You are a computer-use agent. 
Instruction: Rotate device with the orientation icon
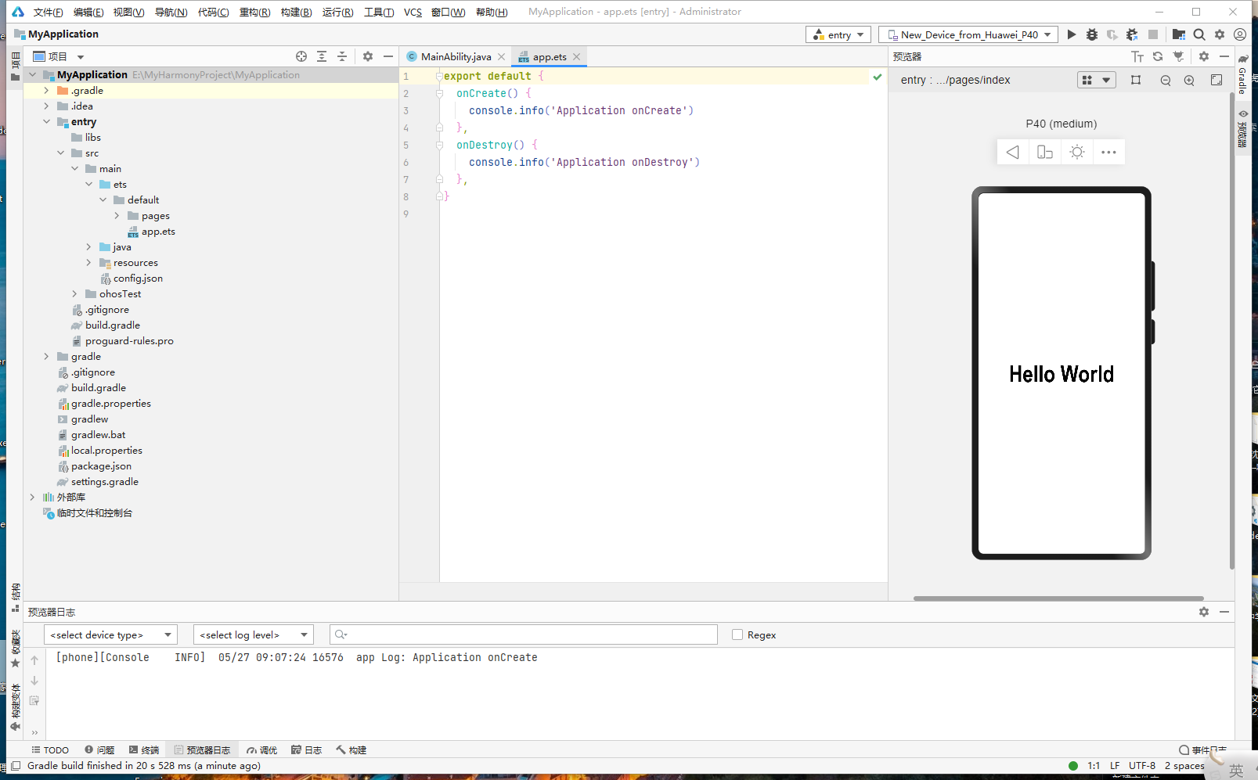1045,152
